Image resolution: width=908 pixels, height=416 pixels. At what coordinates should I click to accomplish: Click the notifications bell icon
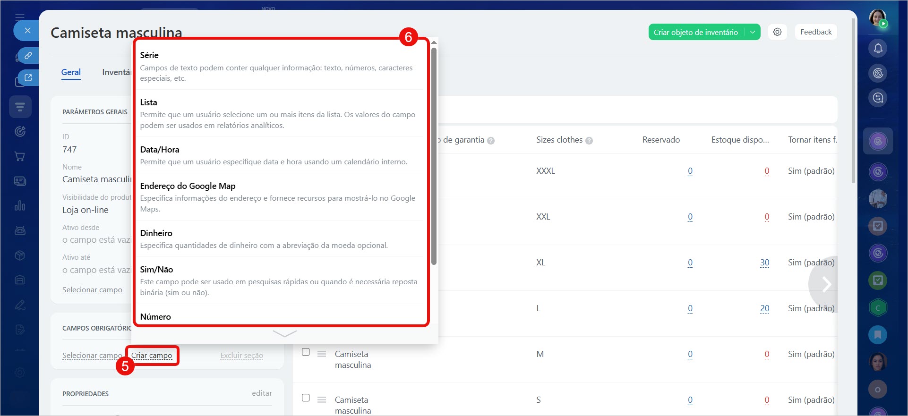(x=878, y=48)
